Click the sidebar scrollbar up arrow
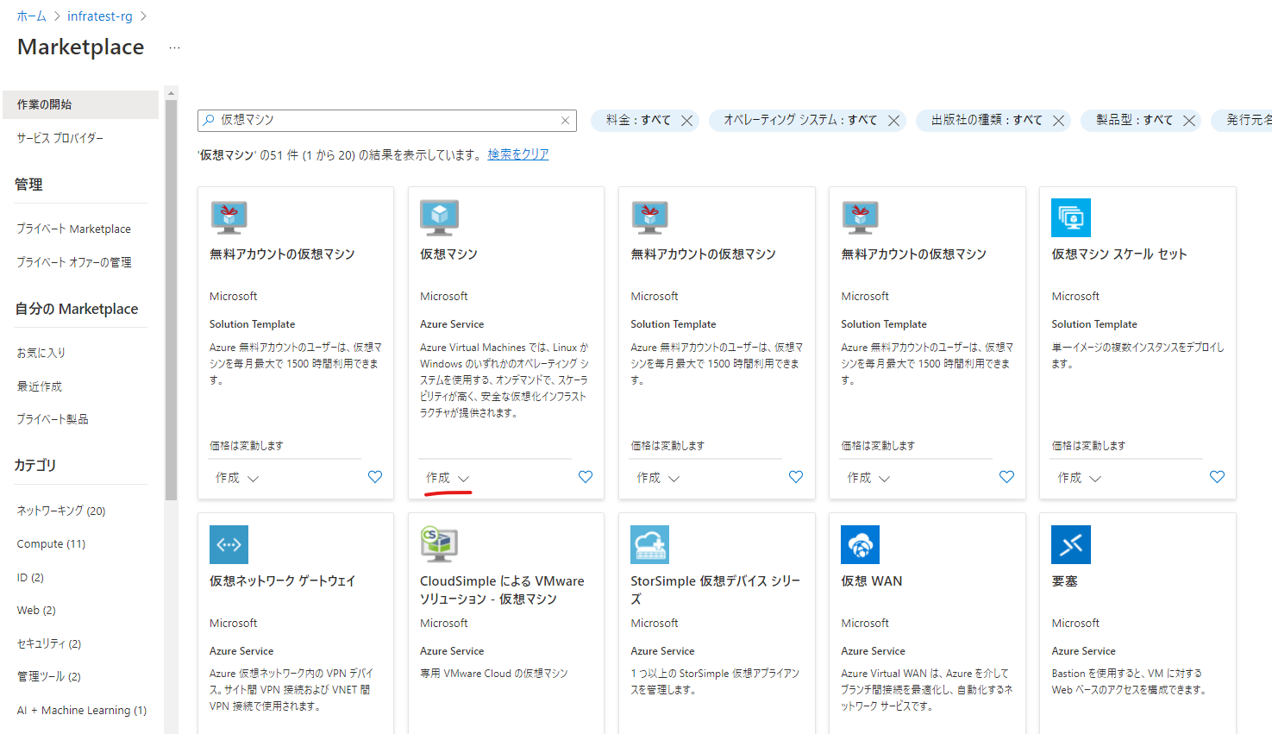Image resolution: width=1272 pixels, height=734 pixels. tap(171, 93)
